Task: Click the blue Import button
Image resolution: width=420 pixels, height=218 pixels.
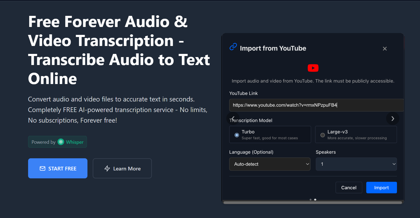Action: coord(382,188)
